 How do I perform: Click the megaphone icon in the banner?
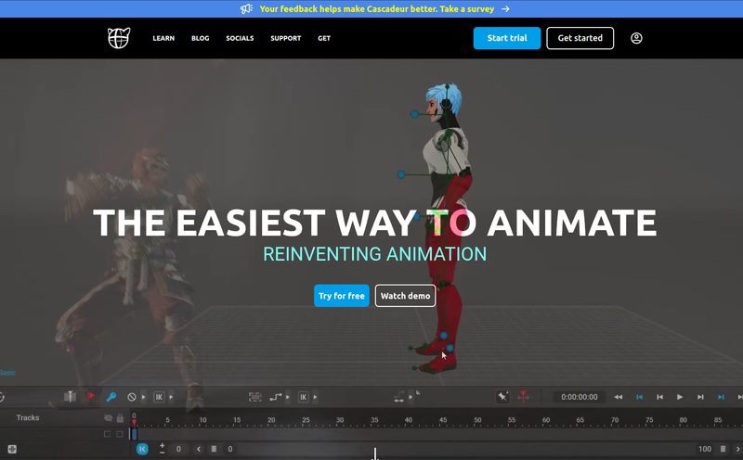pyautogui.click(x=246, y=8)
